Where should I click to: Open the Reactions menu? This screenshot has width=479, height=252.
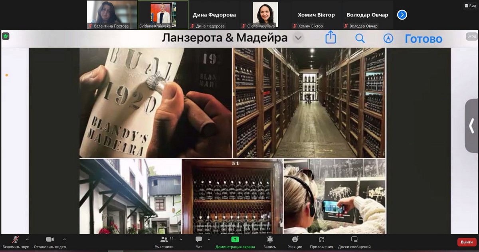295,242
